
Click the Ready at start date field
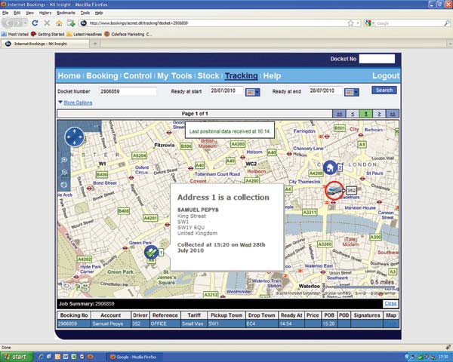[x=226, y=91]
